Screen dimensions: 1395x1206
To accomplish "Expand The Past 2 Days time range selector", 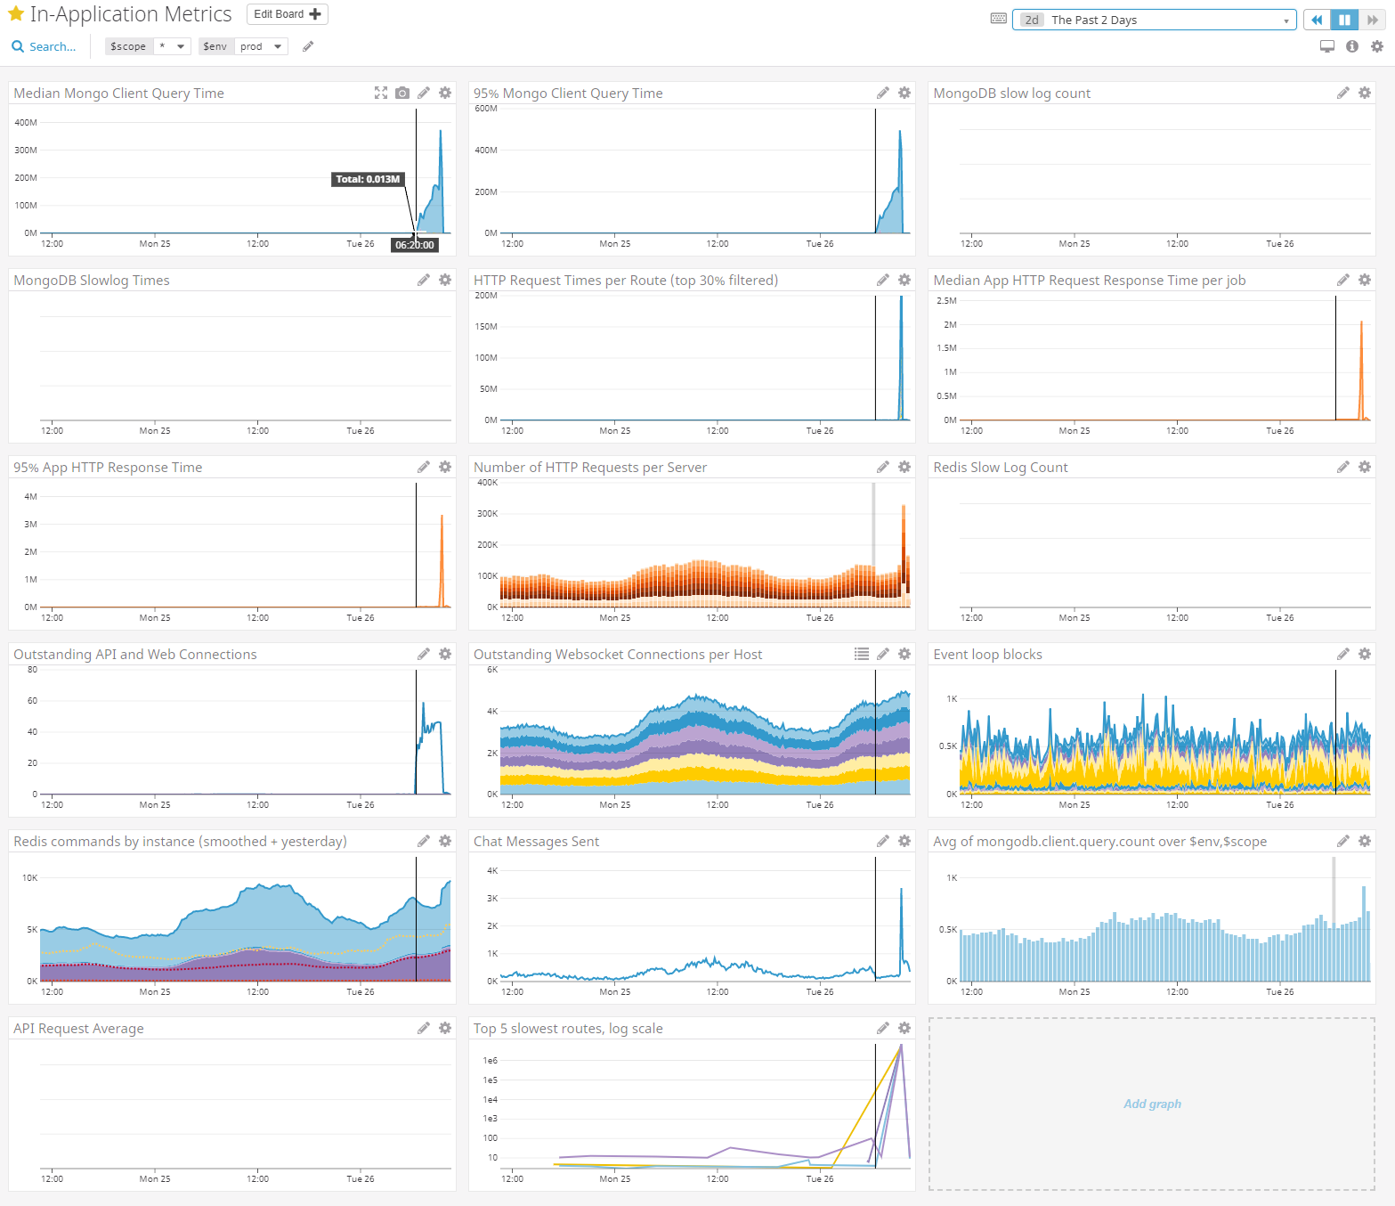I will click(x=1154, y=20).
